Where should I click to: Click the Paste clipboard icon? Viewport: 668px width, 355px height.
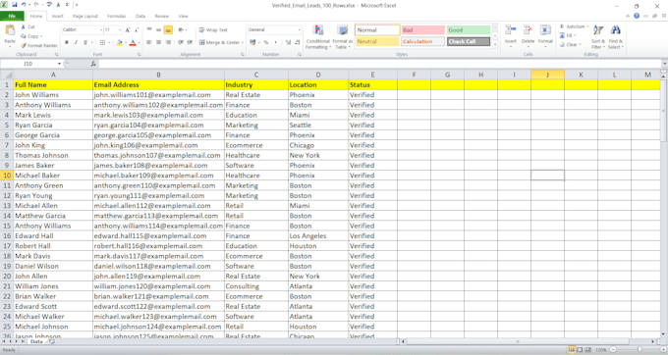click(10, 30)
